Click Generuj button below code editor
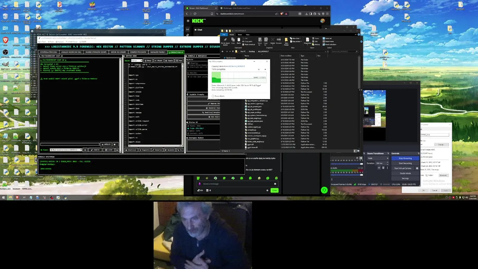478x269 pixels. point(157,150)
